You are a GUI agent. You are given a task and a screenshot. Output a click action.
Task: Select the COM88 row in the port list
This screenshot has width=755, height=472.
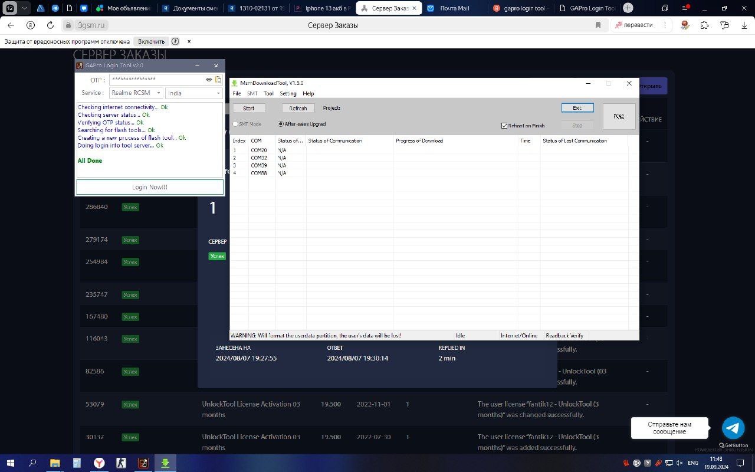tap(429, 173)
